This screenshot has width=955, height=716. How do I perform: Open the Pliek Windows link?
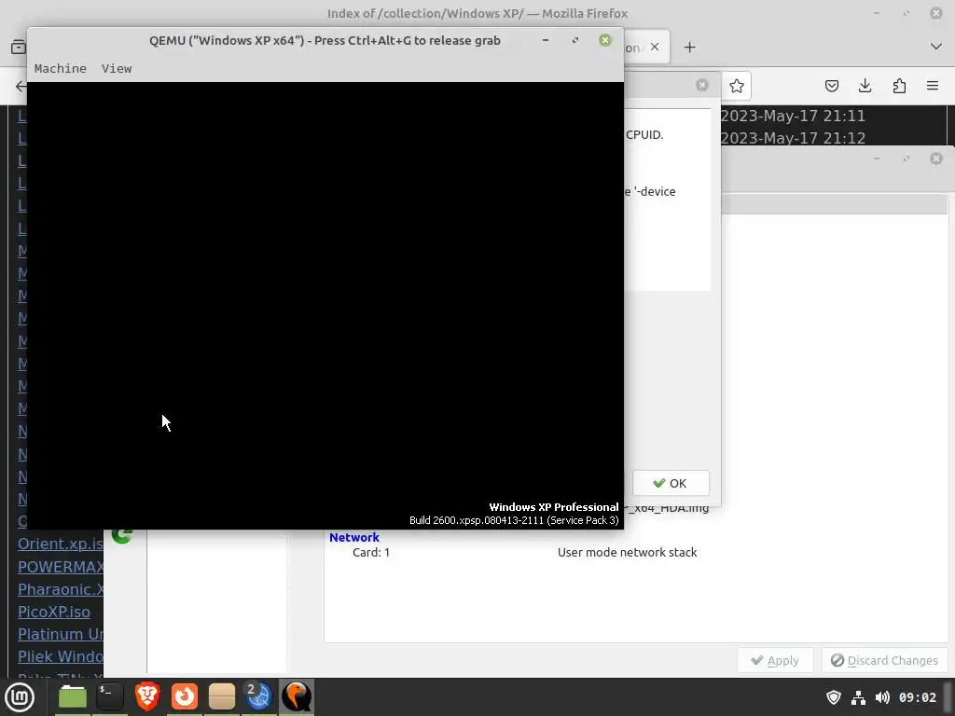(61, 657)
